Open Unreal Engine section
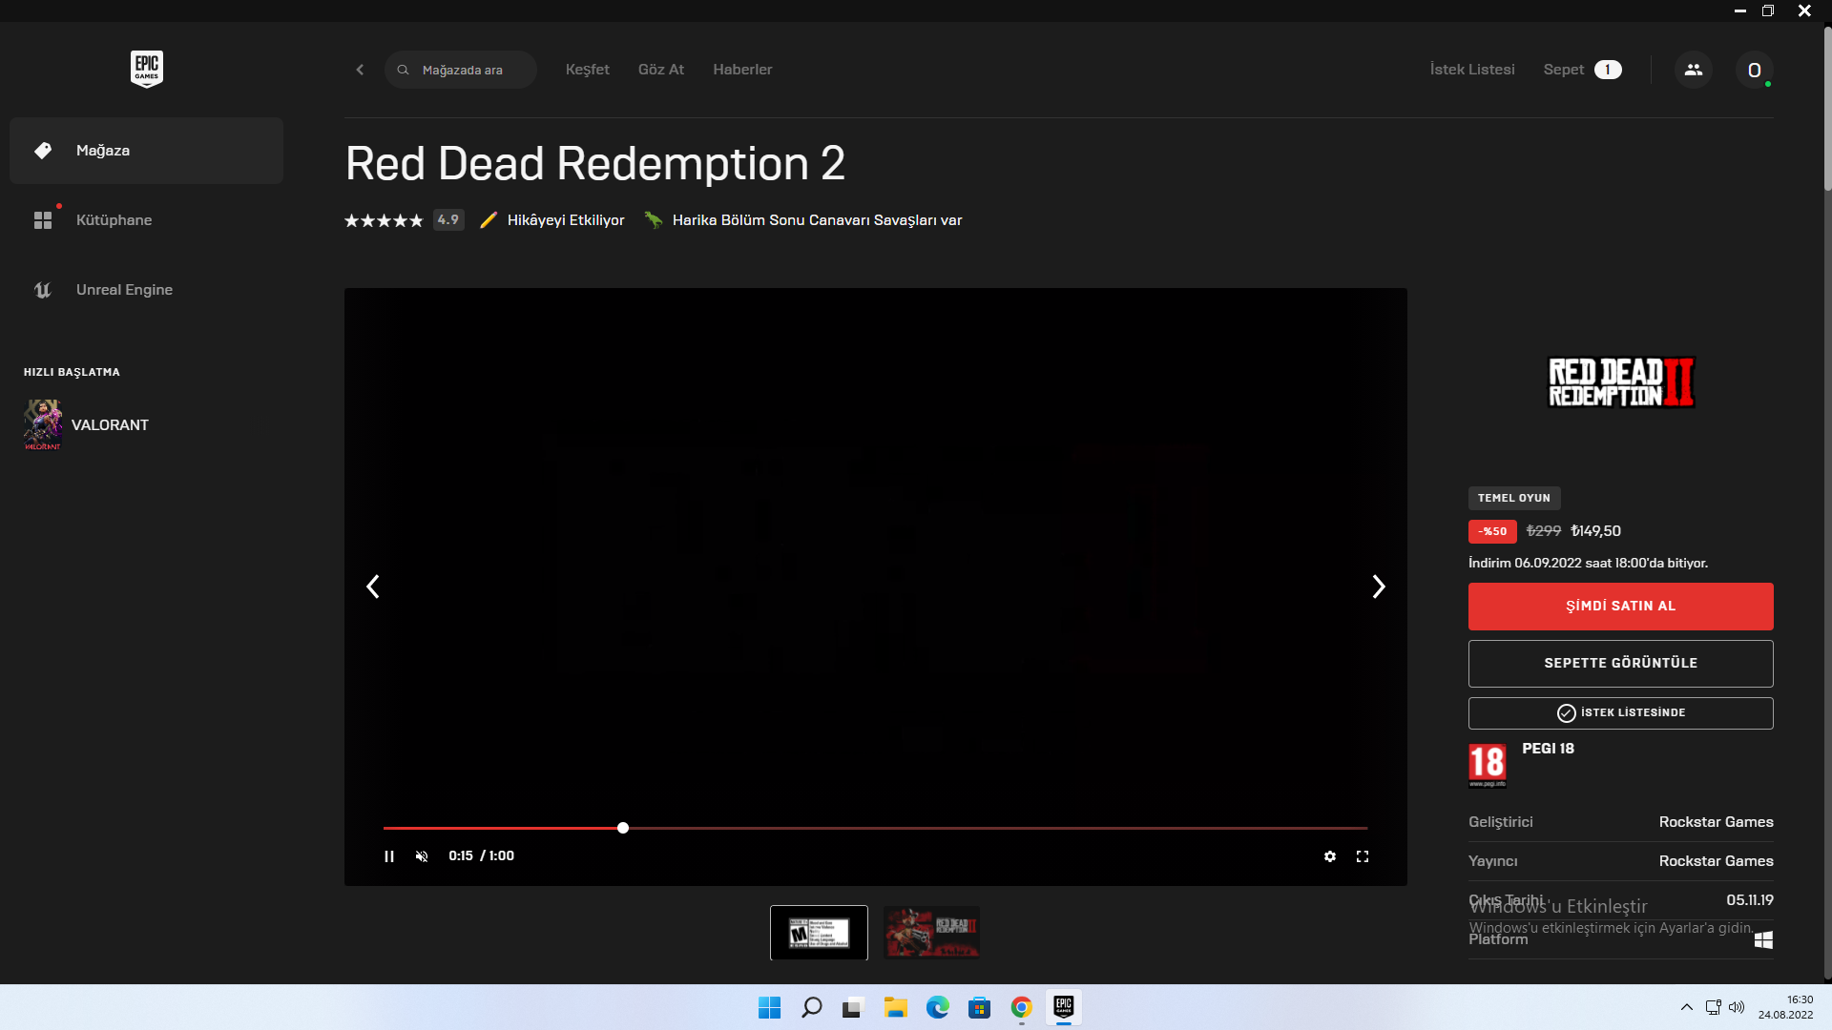The width and height of the screenshot is (1832, 1030). (124, 290)
